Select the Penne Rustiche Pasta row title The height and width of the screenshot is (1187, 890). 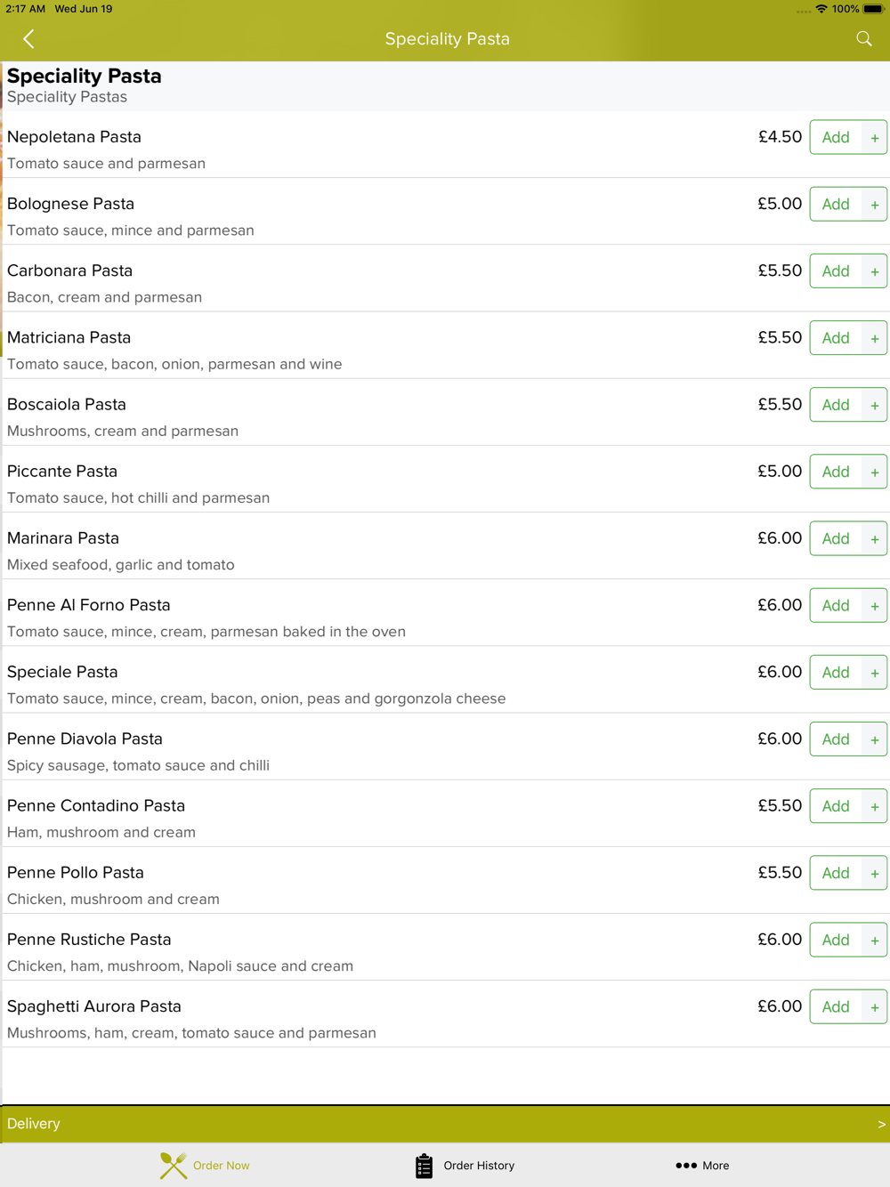click(89, 940)
